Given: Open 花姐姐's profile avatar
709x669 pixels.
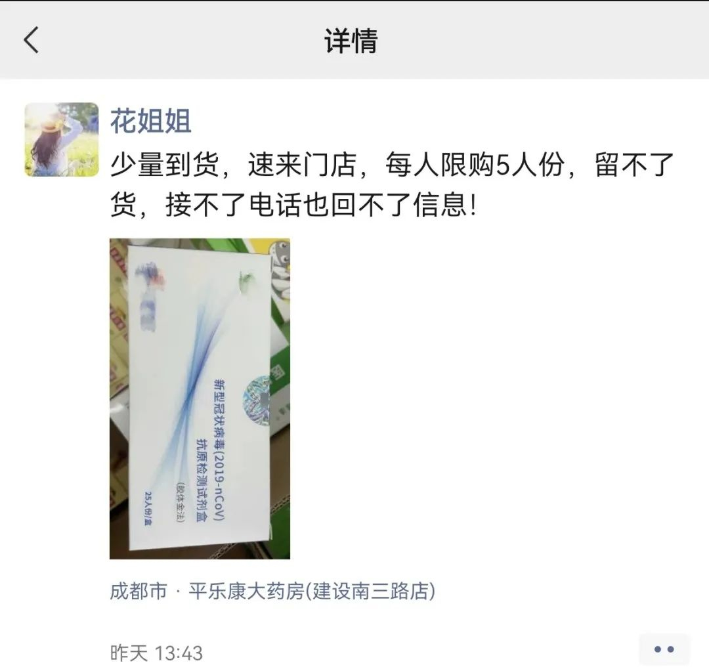Looking at the screenshot, I should [x=62, y=139].
